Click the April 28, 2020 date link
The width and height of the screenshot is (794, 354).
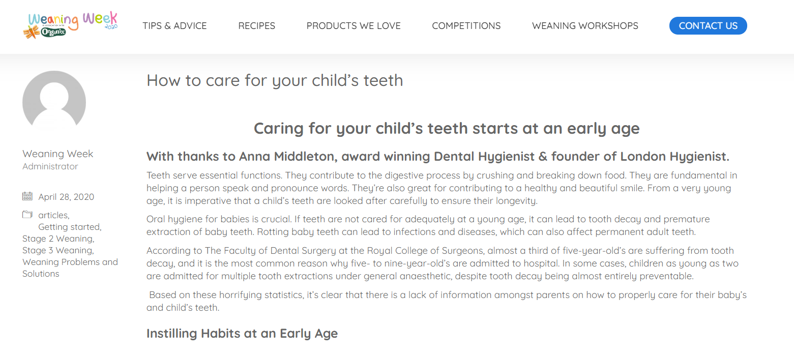pos(66,197)
